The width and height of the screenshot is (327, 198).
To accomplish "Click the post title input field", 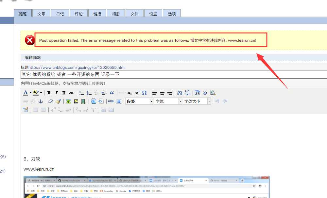I will click(174, 74).
